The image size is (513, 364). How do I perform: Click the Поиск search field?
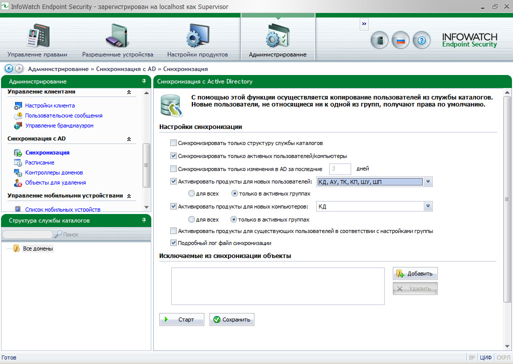click(x=28, y=234)
